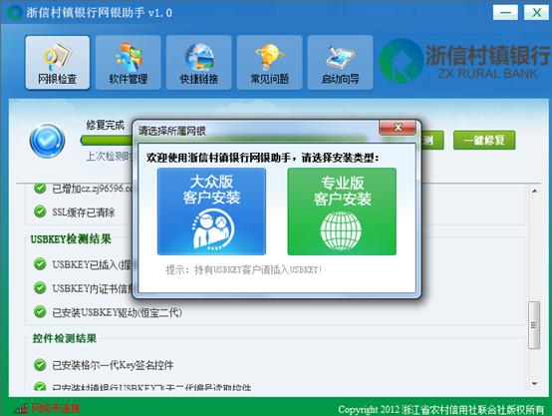Click the green check beside 已增加cz.zj96596
This screenshot has width=552, height=416.
click(40, 188)
